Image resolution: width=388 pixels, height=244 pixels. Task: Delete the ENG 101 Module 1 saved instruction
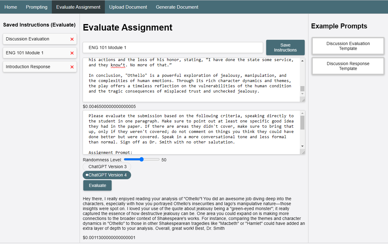tap(72, 53)
